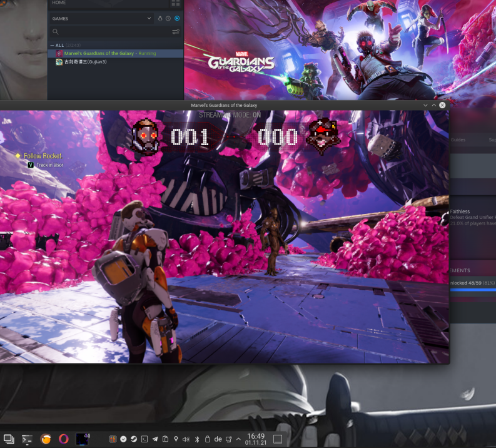
Task: Click the achievements unlocked 48/59 text
Action: tap(473, 283)
